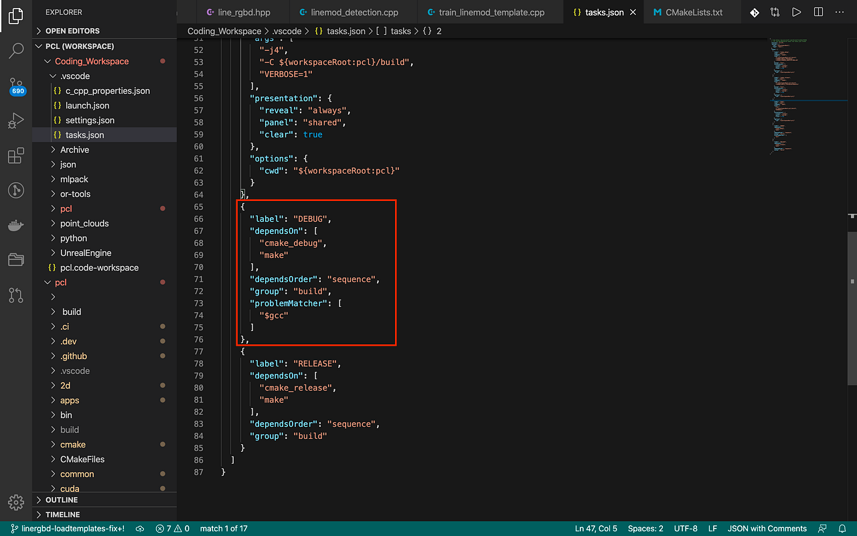Open the Search view in the activity bar
The height and width of the screenshot is (536, 857).
coord(16,50)
